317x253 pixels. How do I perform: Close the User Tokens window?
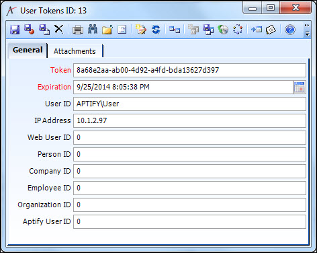[x=296, y=8]
